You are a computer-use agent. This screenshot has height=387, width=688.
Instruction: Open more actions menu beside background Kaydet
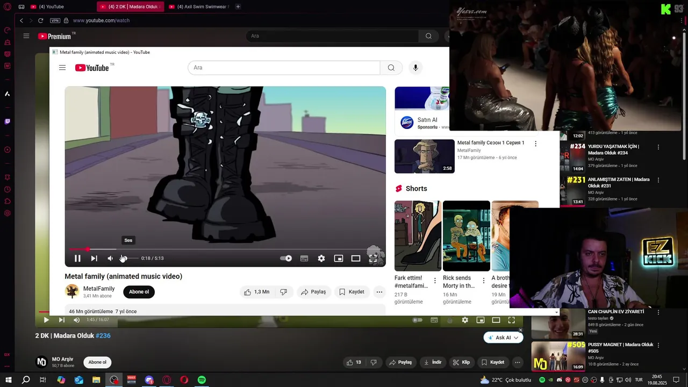point(517,362)
